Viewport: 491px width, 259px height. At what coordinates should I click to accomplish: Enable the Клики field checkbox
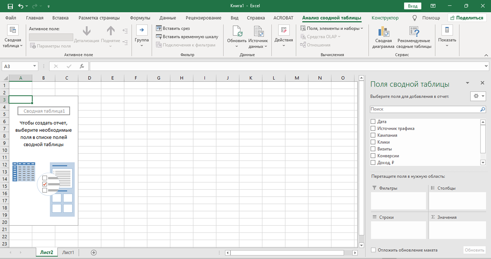373,142
